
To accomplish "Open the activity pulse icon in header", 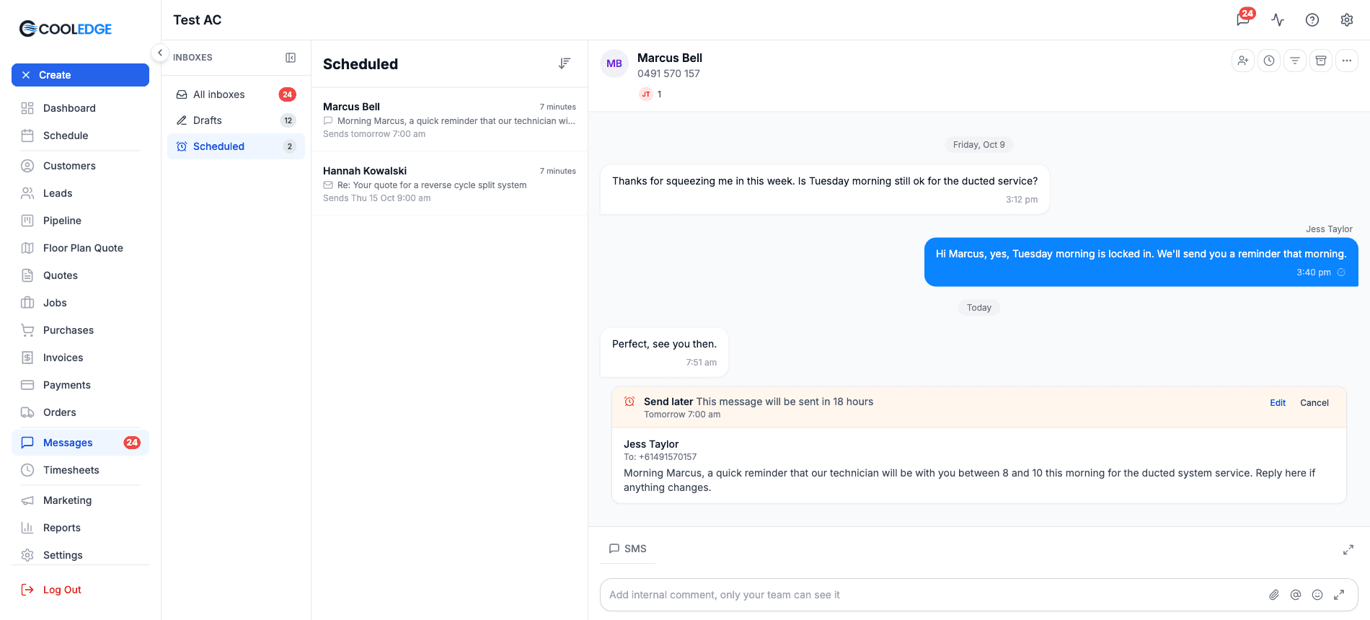I will pyautogui.click(x=1278, y=19).
